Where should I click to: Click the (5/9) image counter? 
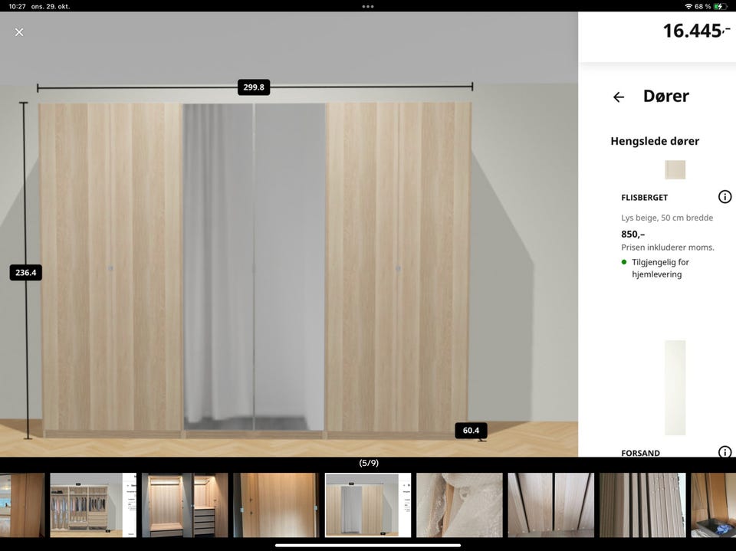369,463
